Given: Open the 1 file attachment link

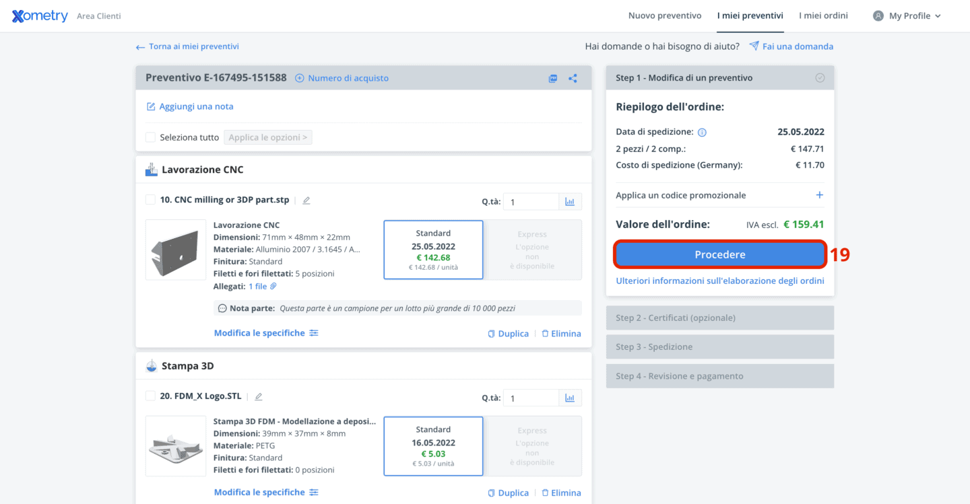Looking at the screenshot, I should click(x=258, y=287).
